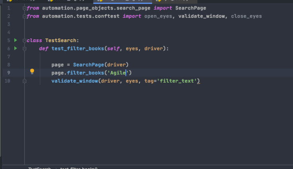Run test_filter_books using its green gutter arrow
293x169 pixels.
pyautogui.click(x=16, y=48)
